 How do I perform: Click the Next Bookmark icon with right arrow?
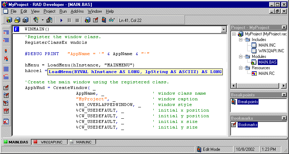[x=6, y=103]
